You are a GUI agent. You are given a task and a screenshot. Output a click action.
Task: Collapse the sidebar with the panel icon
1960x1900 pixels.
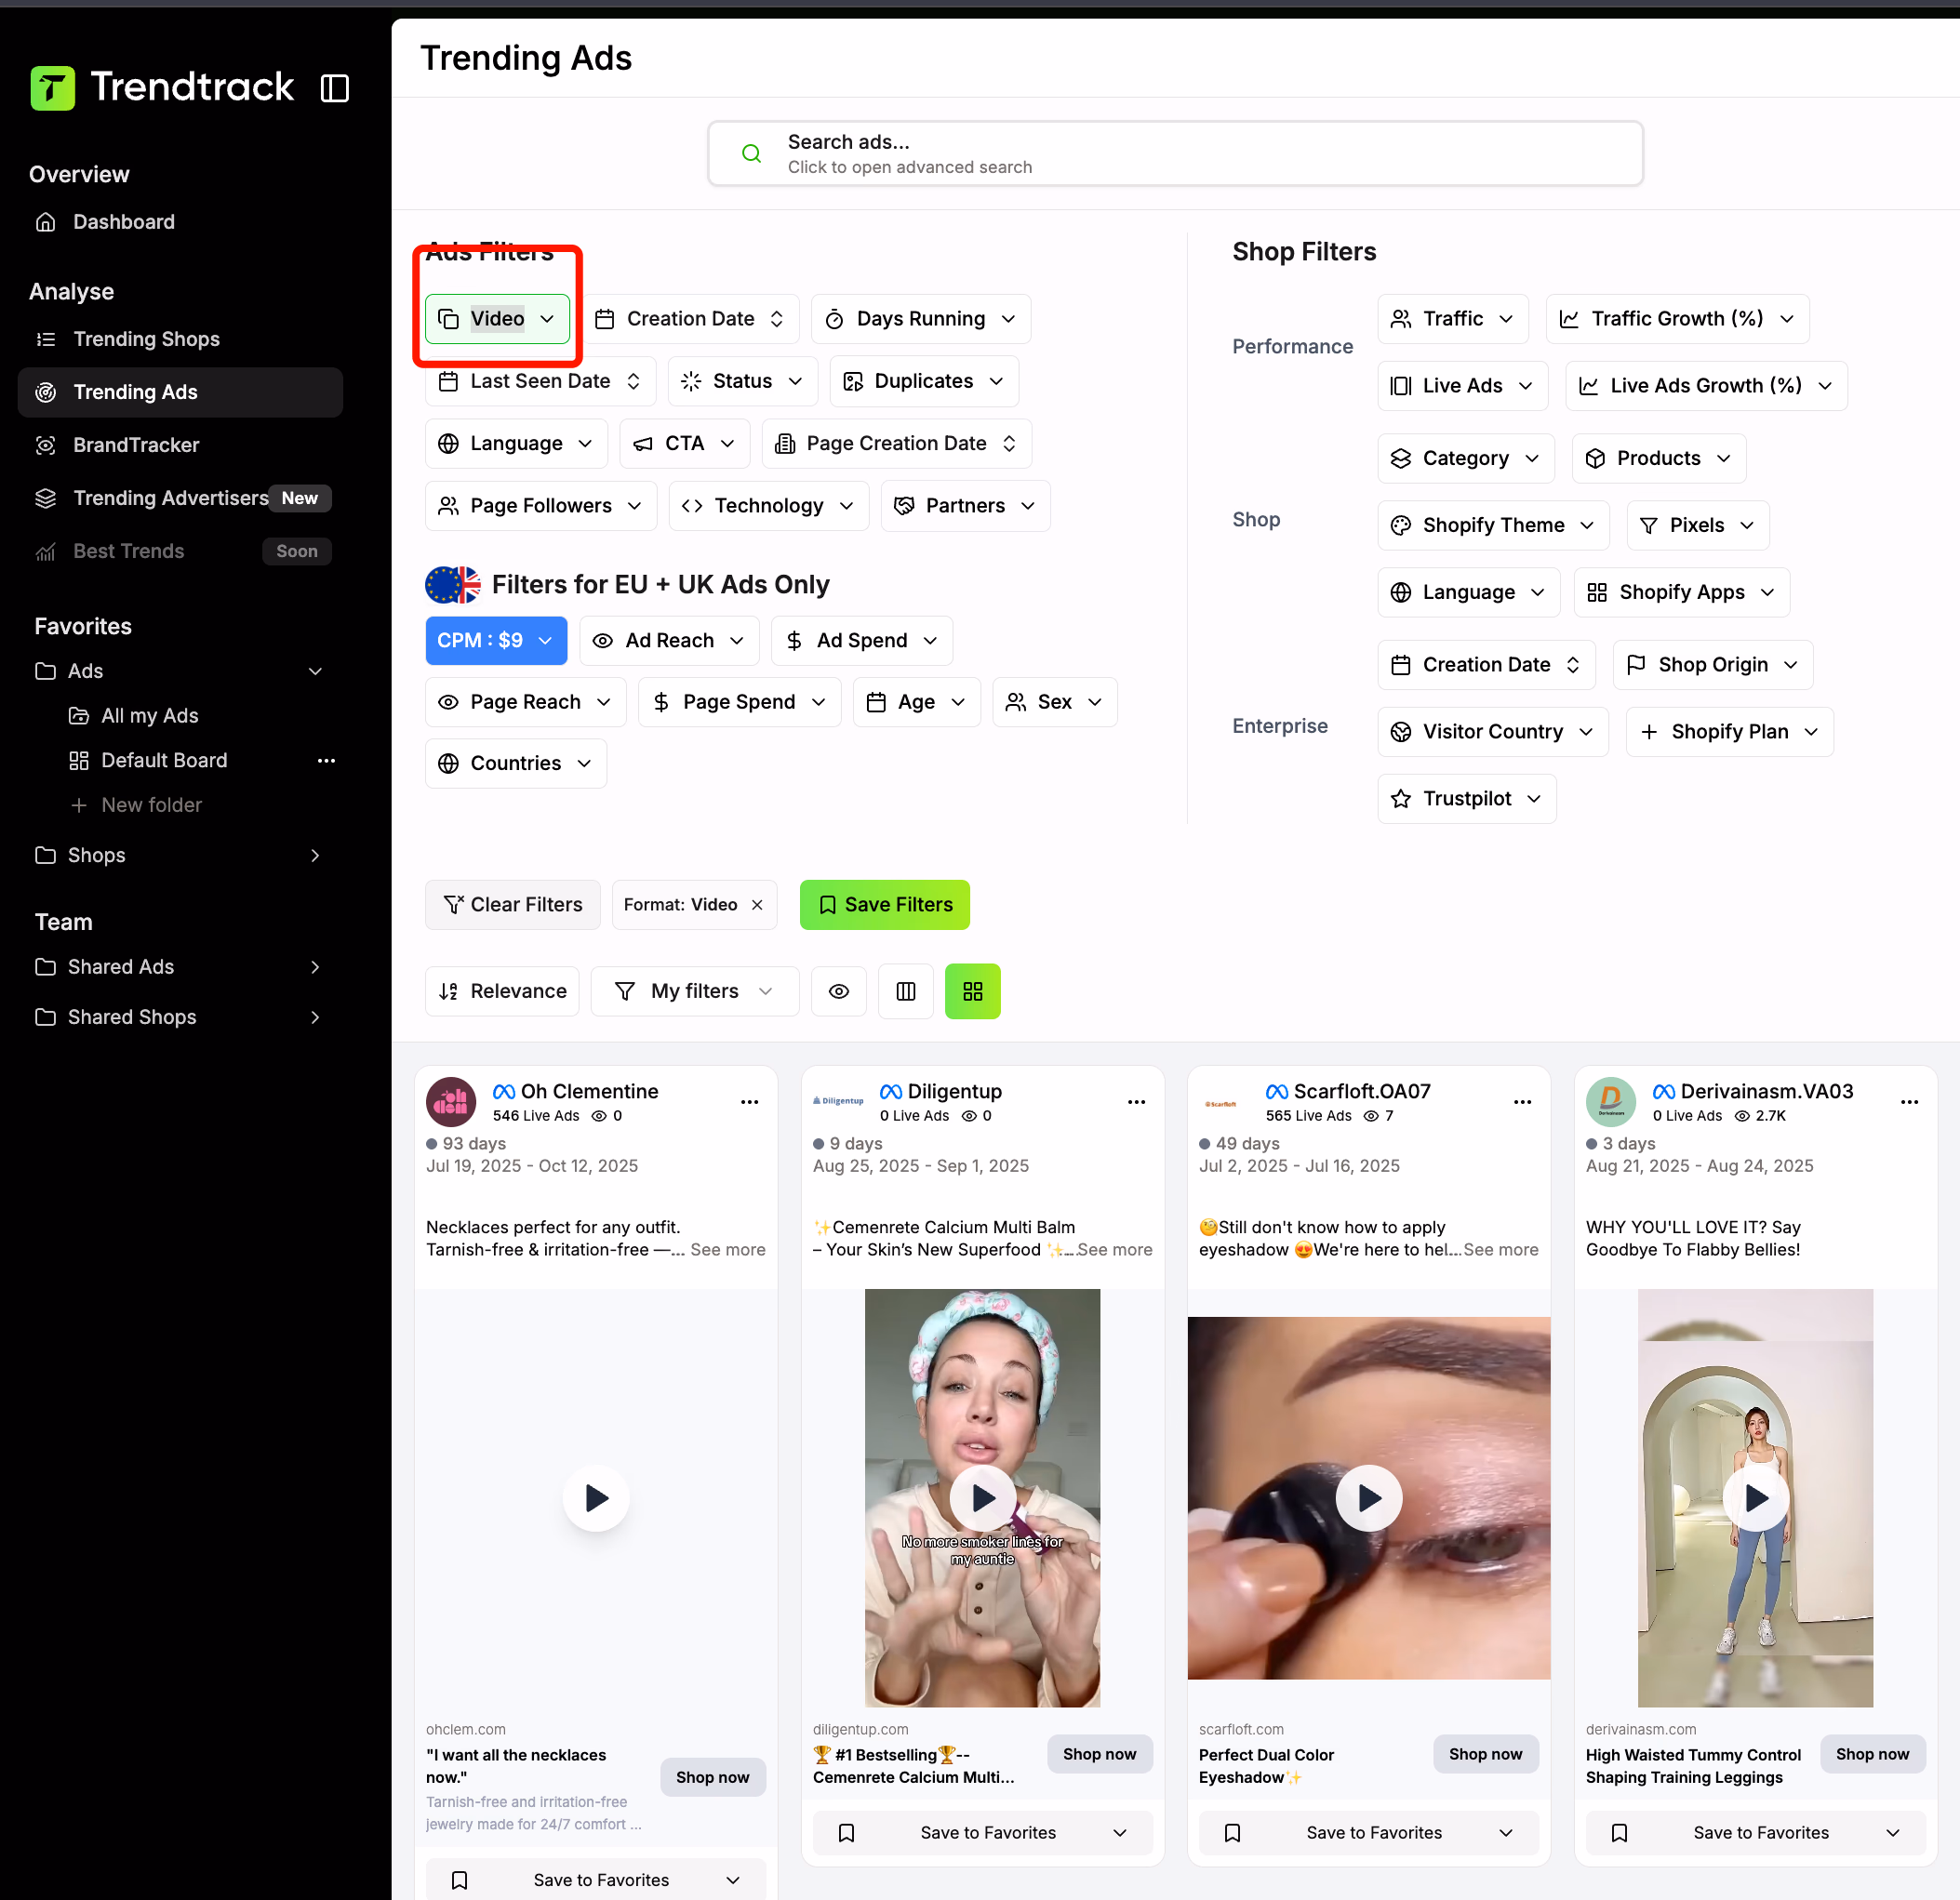tap(334, 88)
